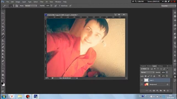Screen dimensions: 177x99
Task: Toggle the pixel layers filter
Action: 152,69
